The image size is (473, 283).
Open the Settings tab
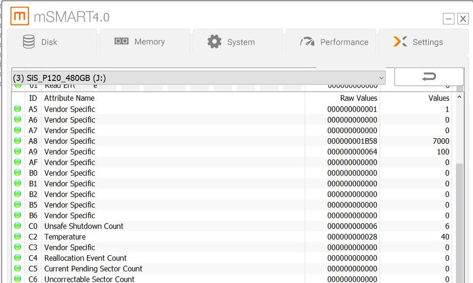pos(423,41)
